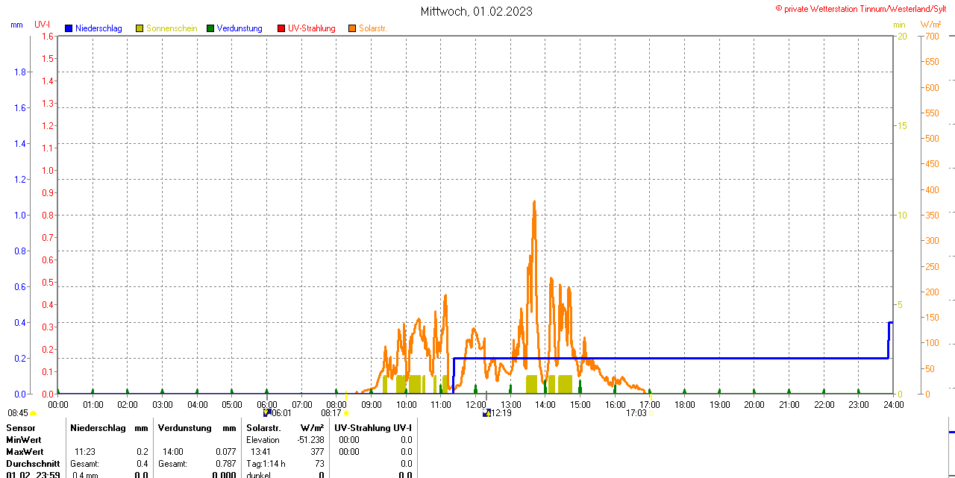Click the 18:00 label on time axis

pyautogui.click(x=684, y=404)
